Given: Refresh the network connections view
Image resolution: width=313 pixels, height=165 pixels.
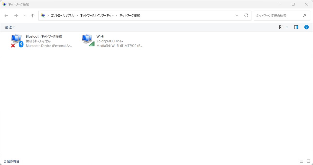Looking at the screenshot, I should tap(246, 15).
